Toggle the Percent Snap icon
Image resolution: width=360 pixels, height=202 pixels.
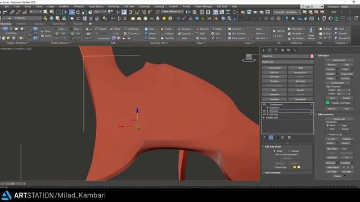coord(144,12)
